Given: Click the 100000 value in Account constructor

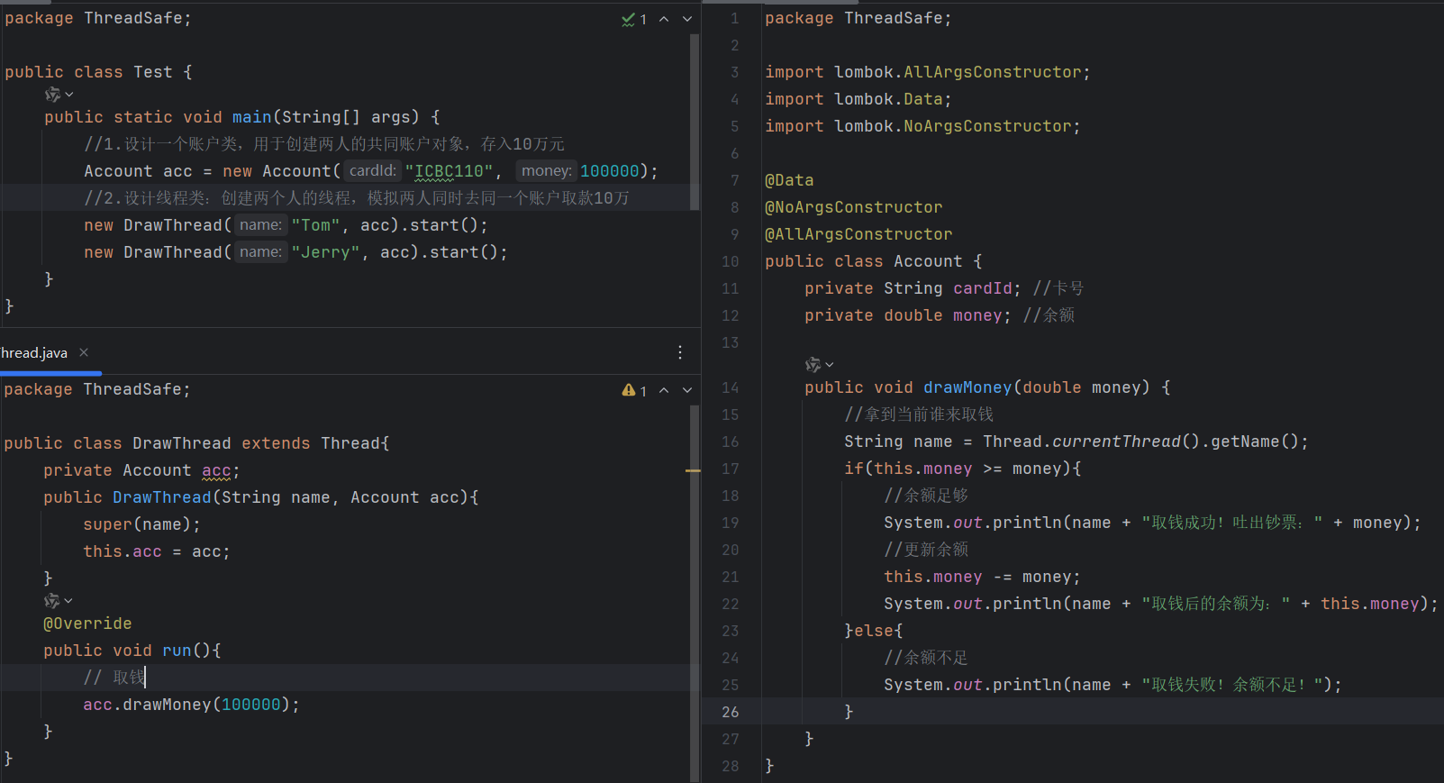Looking at the screenshot, I should click(x=609, y=171).
